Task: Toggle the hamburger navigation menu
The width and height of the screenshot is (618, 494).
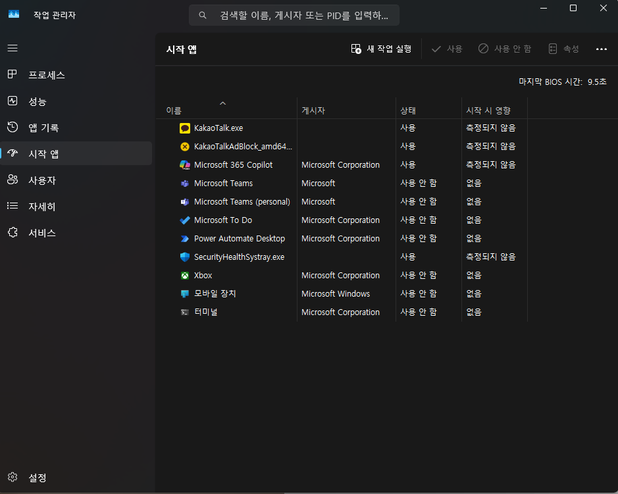Action: click(13, 48)
